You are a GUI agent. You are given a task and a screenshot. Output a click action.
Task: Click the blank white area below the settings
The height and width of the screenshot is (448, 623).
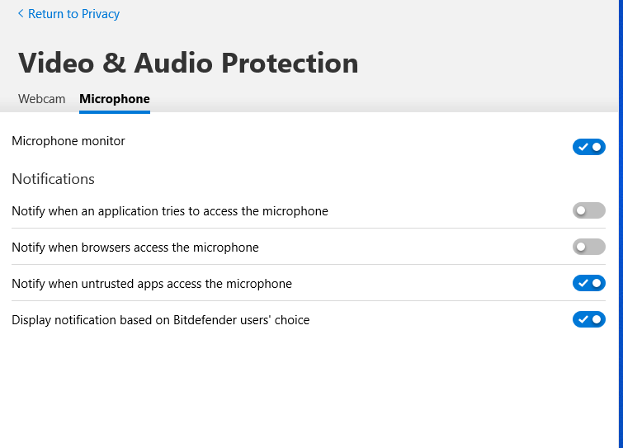[305, 388]
